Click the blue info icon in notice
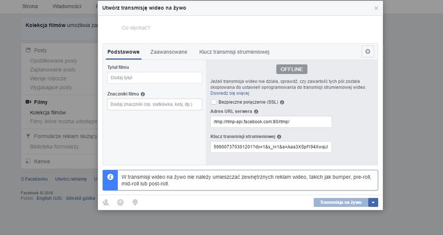443x235 pixels. [110, 177]
